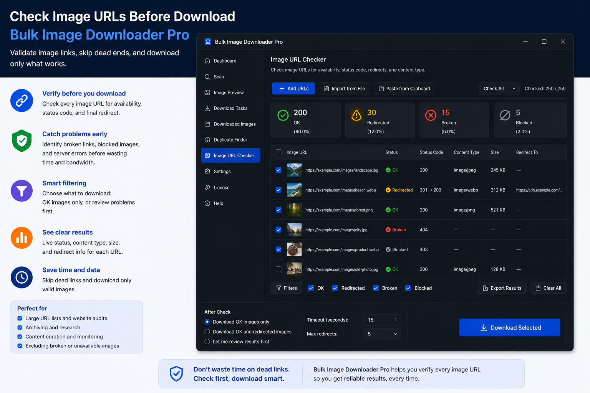Click the See clear results chart icon
The width and height of the screenshot is (590, 393).
pos(22,238)
